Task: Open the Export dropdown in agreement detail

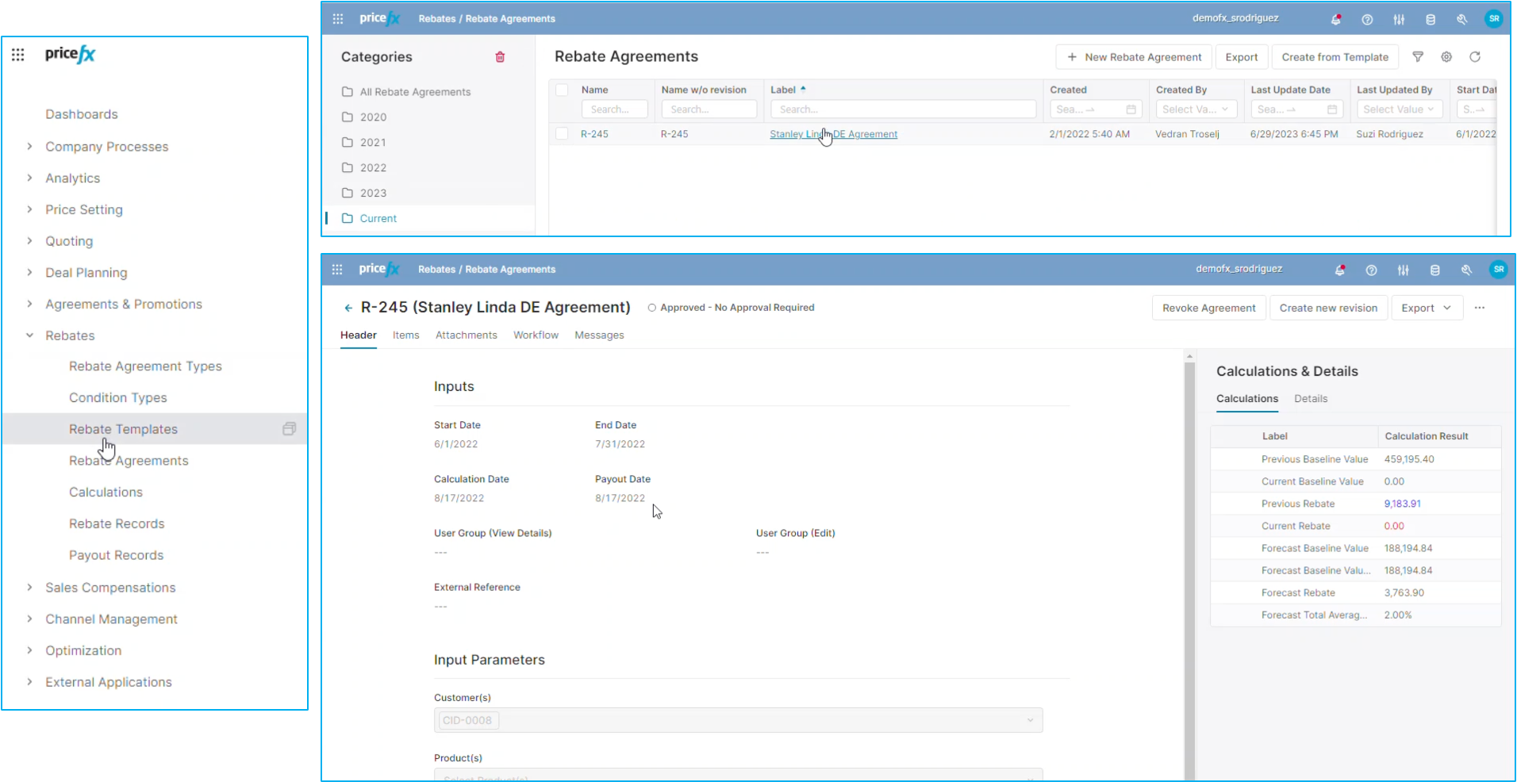Action: (1426, 308)
